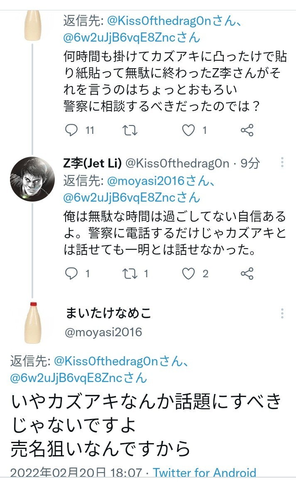Like Z李(Jet Li)'s tweet
Image resolution: width=296 pixels, height=483 pixels.
pyautogui.click(x=189, y=274)
